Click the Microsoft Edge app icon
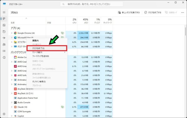This screenshot has height=118, width=187. click(15, 38)
